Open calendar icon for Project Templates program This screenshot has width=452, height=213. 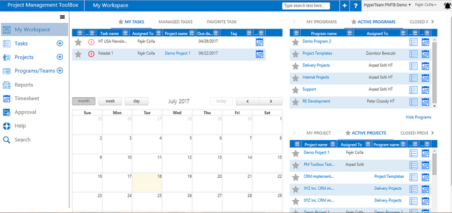[x=426, y=54]
